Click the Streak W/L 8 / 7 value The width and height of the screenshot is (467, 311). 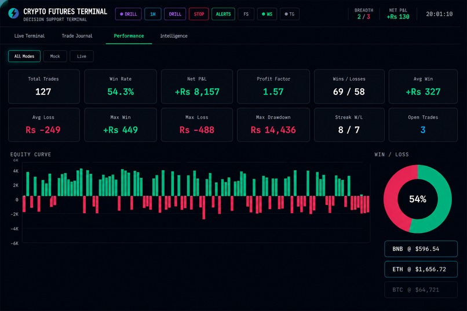(349, 130)
